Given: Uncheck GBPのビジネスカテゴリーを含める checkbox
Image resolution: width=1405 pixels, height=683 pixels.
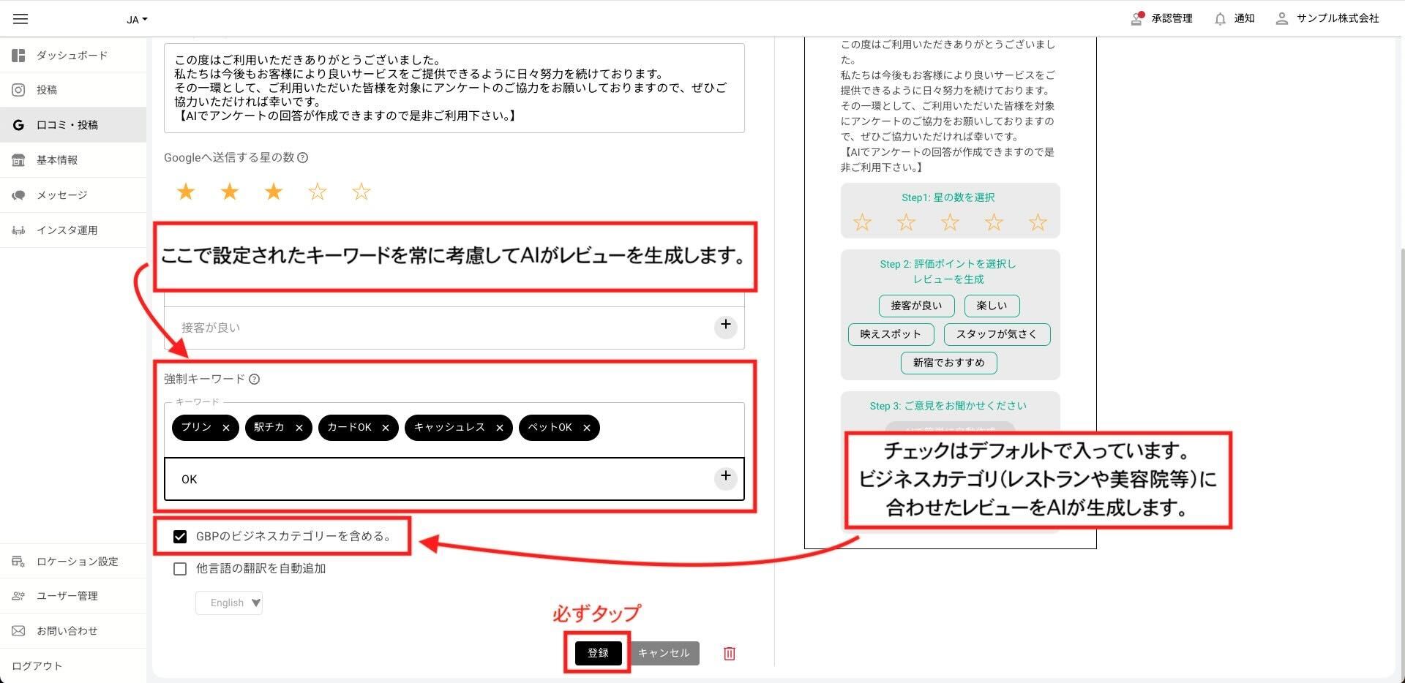Looking at the screenshot, I should tap(180, 537).
